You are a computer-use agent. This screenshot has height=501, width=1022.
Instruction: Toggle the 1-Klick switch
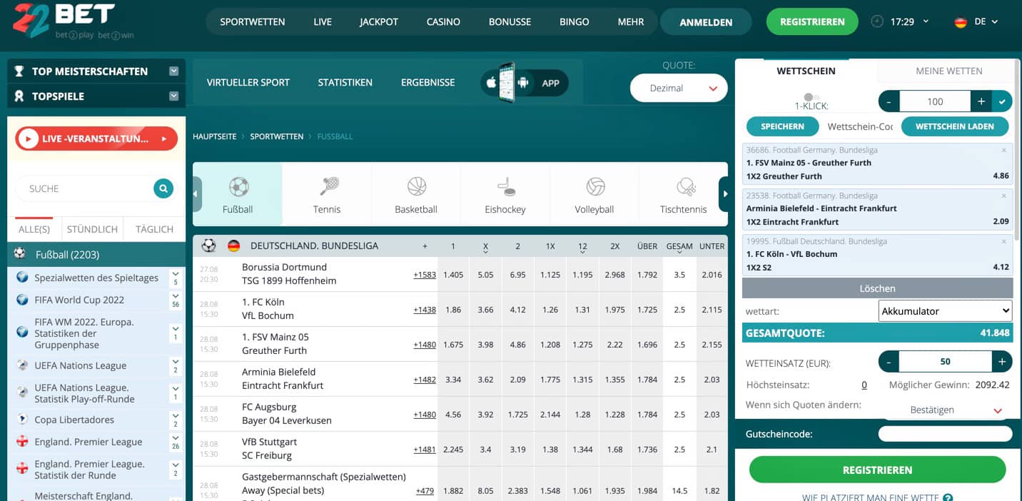tap(811, 97)
